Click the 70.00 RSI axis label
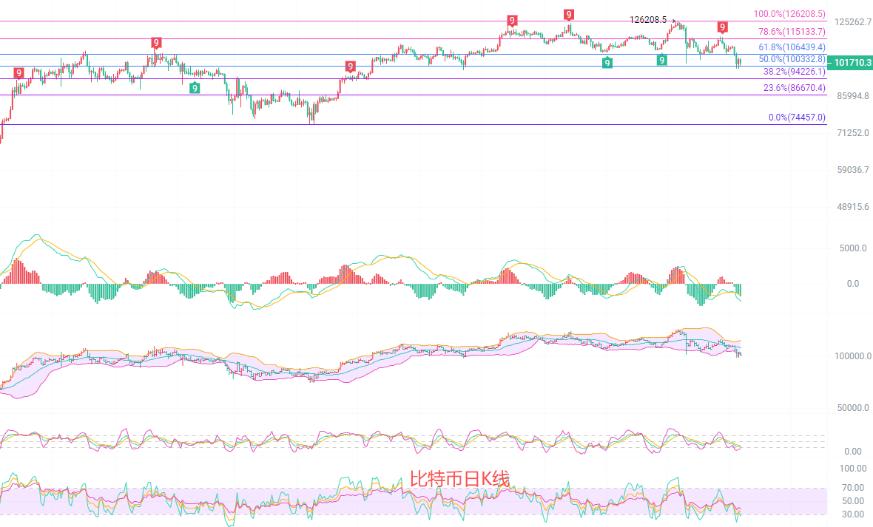The height and width of the screenshot is (527, 873). point(854,487)
